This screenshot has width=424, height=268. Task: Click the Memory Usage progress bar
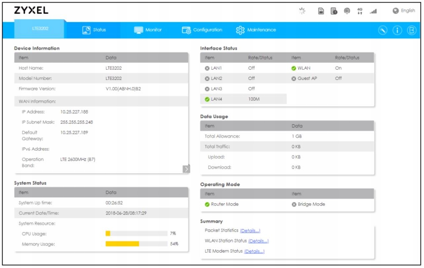[137, 244]
